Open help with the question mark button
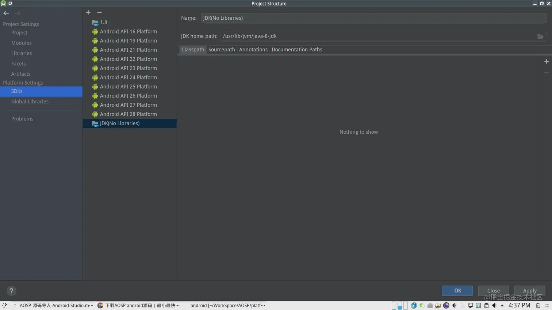 coord(11,291)
